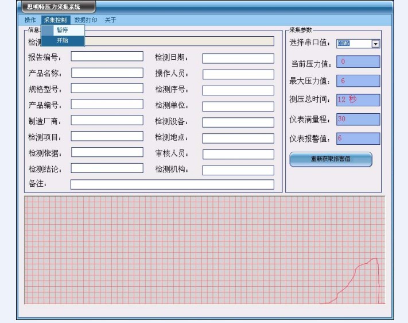This screenshot has height=323, width=408.
Task: Open the 关于 menu
Action: coord(110,20)
